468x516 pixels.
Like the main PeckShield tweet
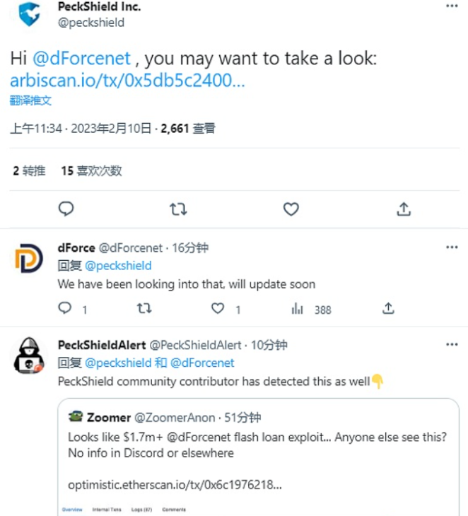pyautogui.click(x=291, y=209)
